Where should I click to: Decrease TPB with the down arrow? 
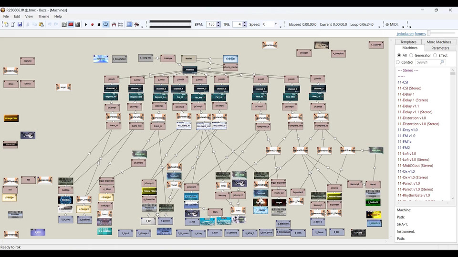(245, 26)
